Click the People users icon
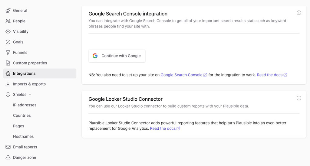Image resolution: width=310 pixels, height=166 pixels. click(x=8, y=21)
